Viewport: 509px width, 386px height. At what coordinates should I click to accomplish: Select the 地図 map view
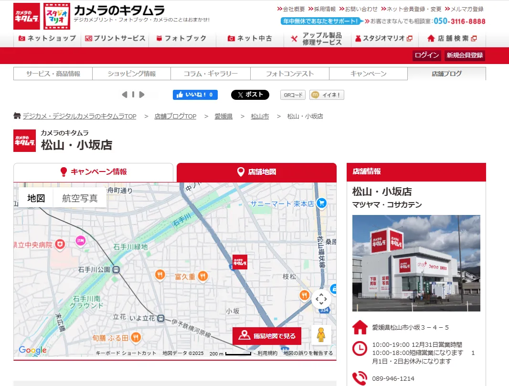point(36,198)
